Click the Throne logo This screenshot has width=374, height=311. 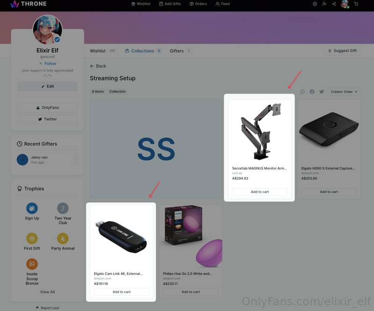[29, 4]
